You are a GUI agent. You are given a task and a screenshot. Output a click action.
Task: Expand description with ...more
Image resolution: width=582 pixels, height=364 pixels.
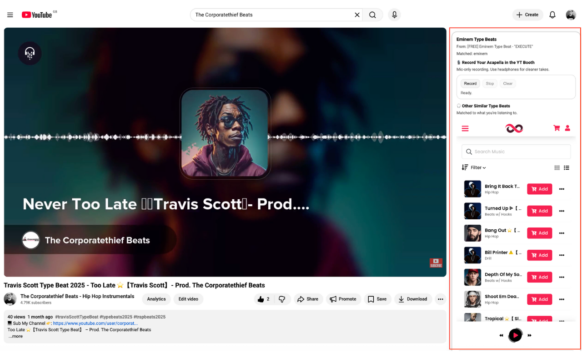click(15, 336)
